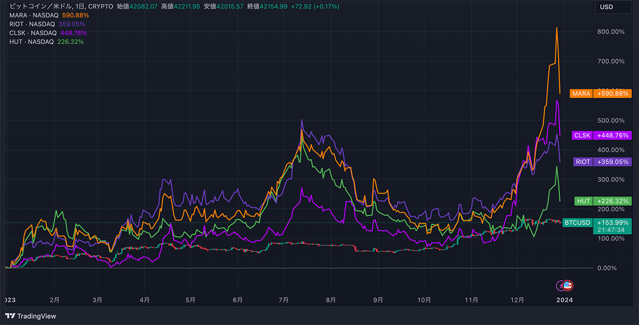639x325 pixels.
Task: Click the 2月 time axis label
Action: 54,300
